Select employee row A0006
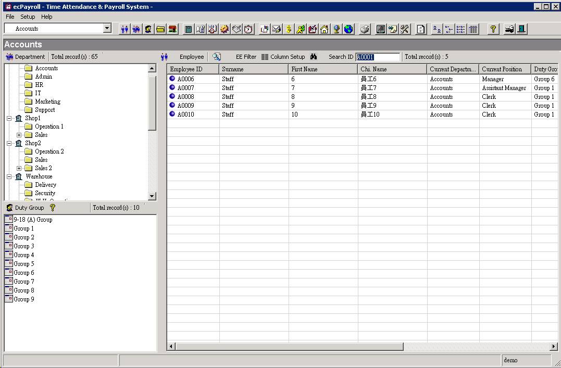The width and height of the screenshot is (561, 368). pyautogui.click(x=362, y=79)
